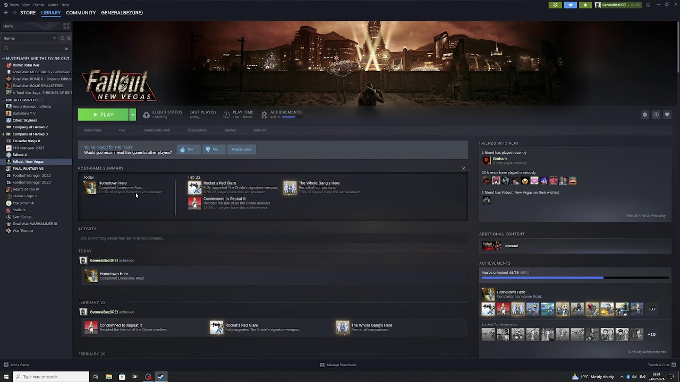
Task: Click the activity say something input
Action: pyautogui.click(x=273, y=238)
